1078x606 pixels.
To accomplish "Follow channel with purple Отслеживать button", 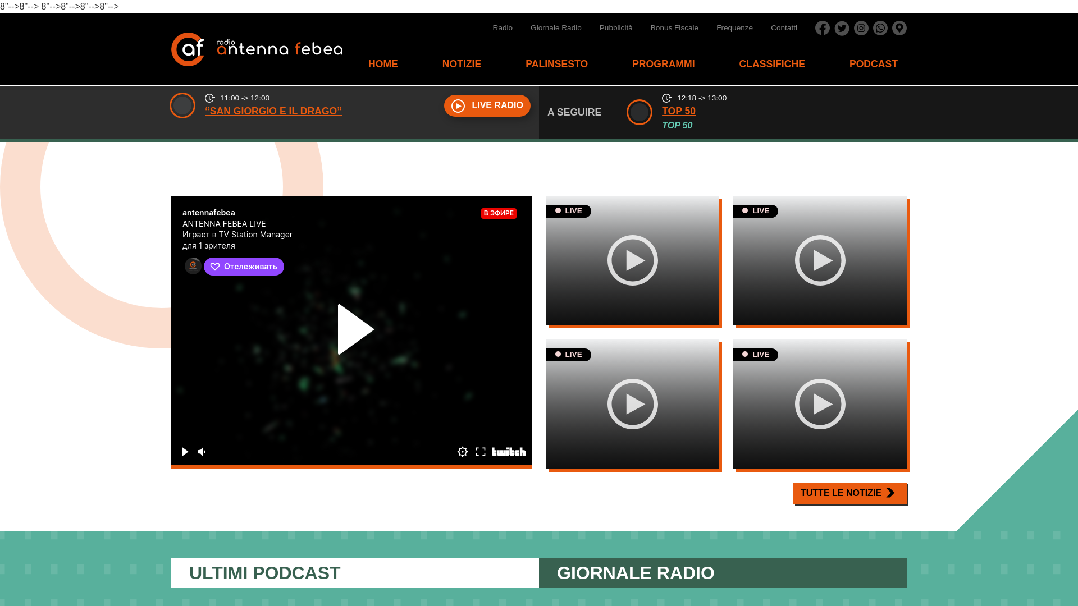I will [x=244, y=267].
